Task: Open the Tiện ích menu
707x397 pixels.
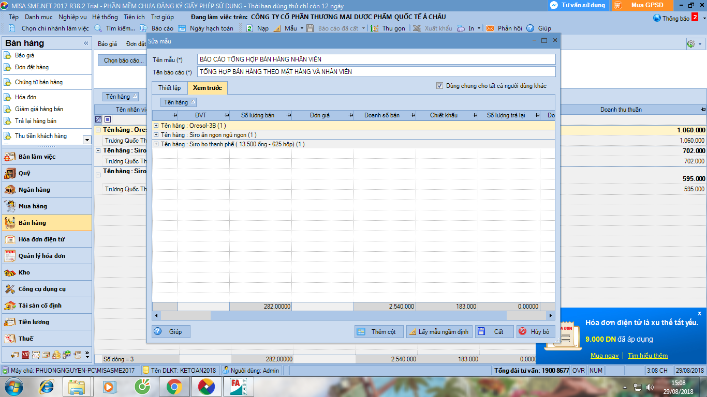Action: (x=135, y=17)
